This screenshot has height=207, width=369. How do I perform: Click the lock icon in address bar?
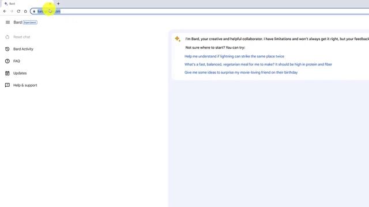(x=34, y=11)
